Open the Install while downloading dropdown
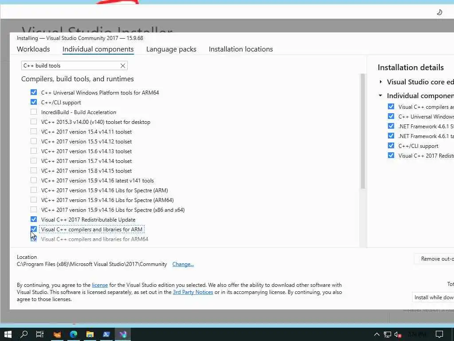This screenshot has width=454, height=341. click(433, 297)
